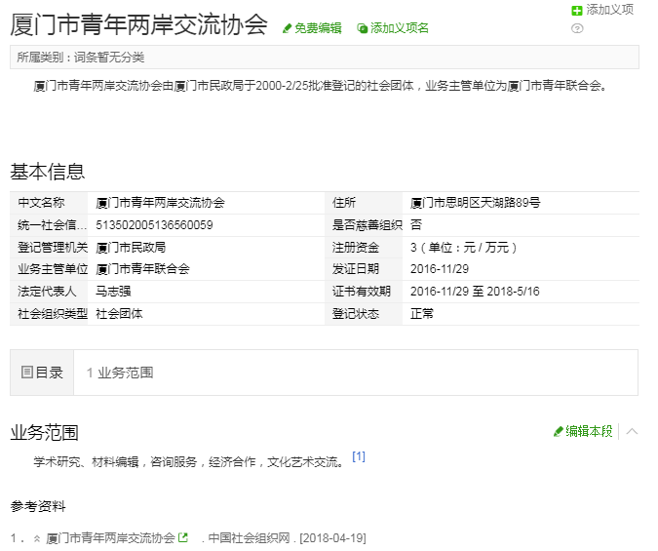Click the 所属类别：词条暂无分类 bar

tap(325, 58)
